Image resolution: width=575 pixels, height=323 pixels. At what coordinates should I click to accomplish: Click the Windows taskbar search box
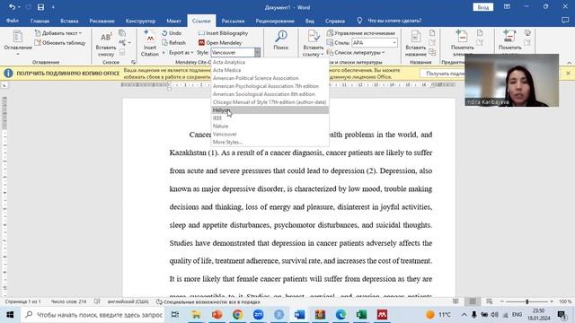coord(93,314)
